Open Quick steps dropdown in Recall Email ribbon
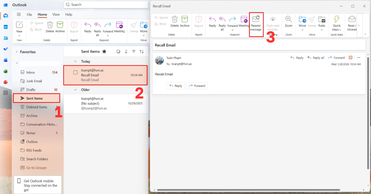371x194 pixels. (x=340, y=30)
